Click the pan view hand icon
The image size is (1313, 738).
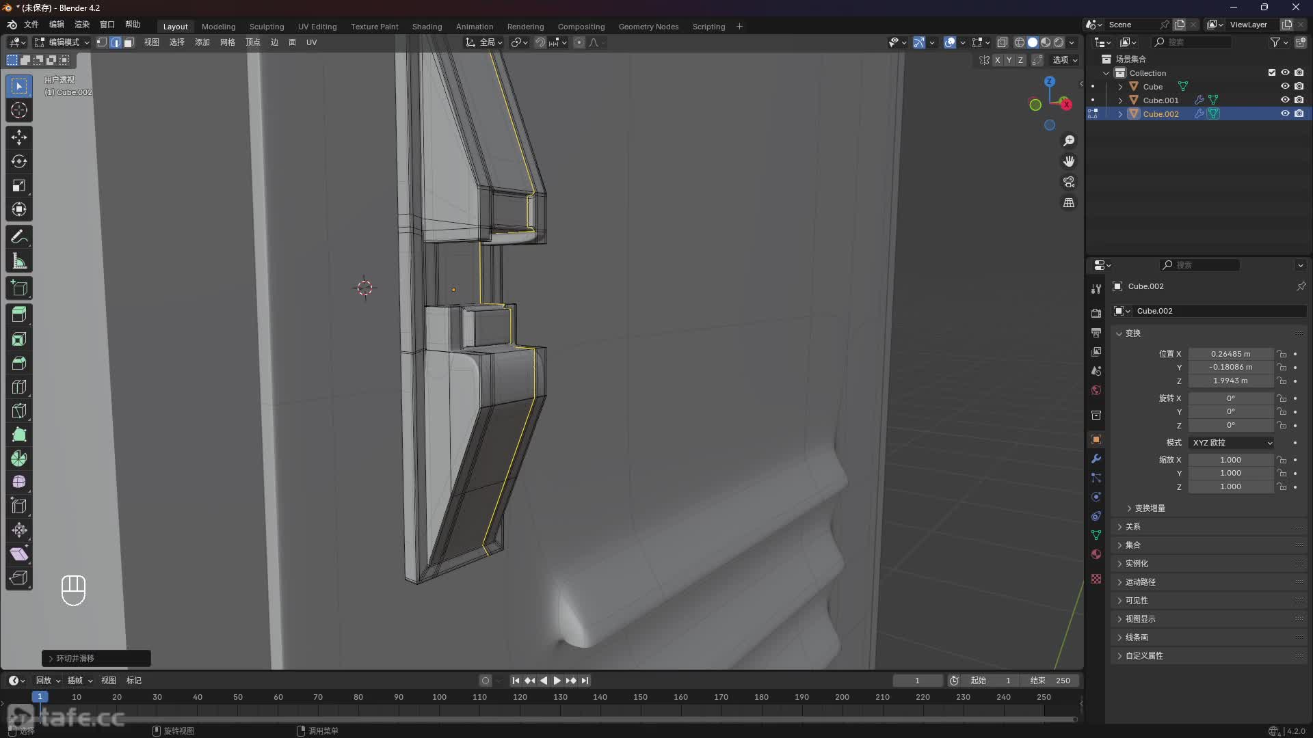1069,161
